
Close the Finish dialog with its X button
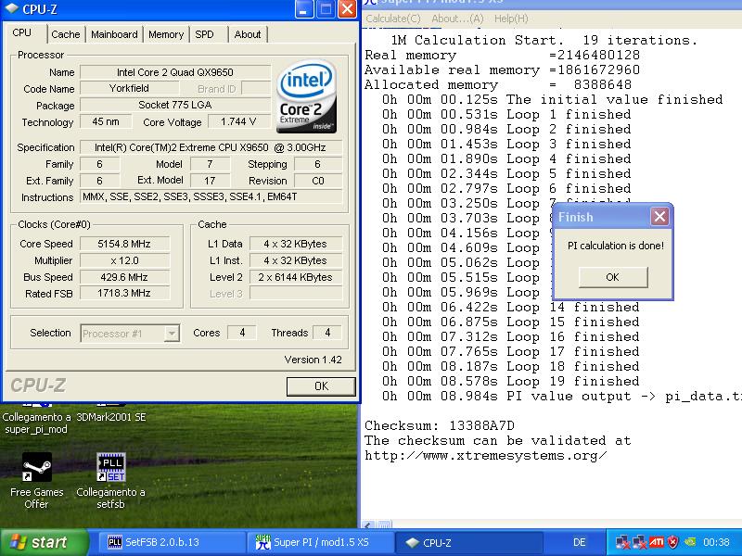click(659, 217)
